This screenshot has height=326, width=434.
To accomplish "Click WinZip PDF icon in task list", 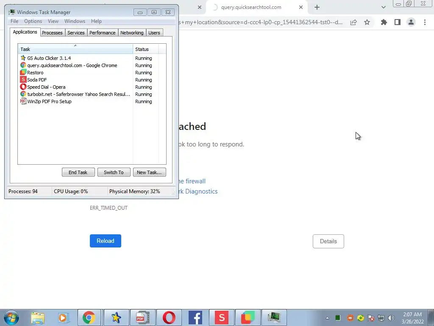I will (23, 101).
